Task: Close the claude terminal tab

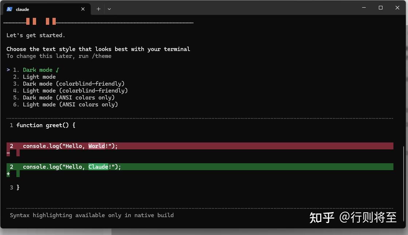Action: click(x=83, y=9)
